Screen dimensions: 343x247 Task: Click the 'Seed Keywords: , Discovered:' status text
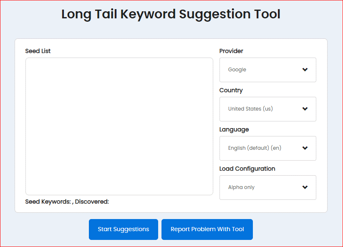[67, 202]
